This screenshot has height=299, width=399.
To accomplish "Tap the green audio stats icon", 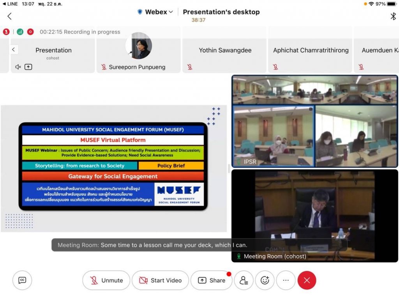I will [20, 32].
